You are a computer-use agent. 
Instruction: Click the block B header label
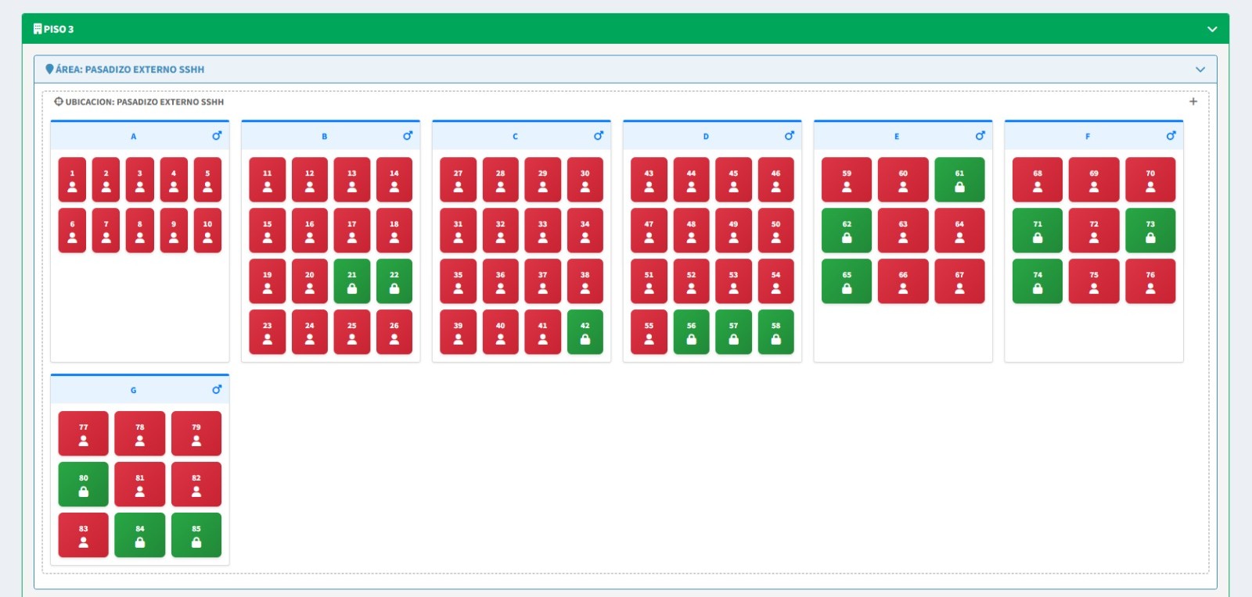[x=324, y=136]
